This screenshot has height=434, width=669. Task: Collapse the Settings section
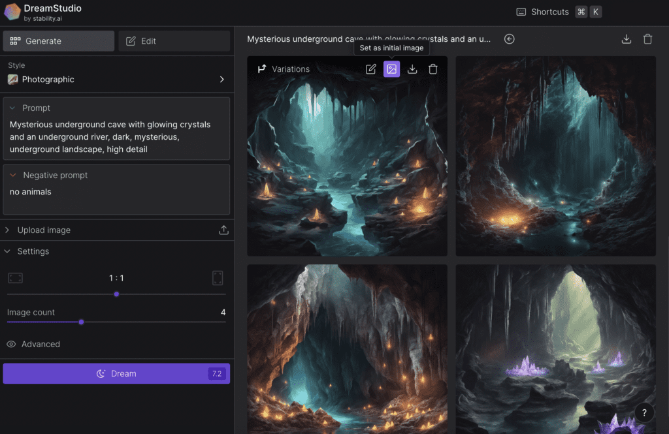[x=8, y=251]
